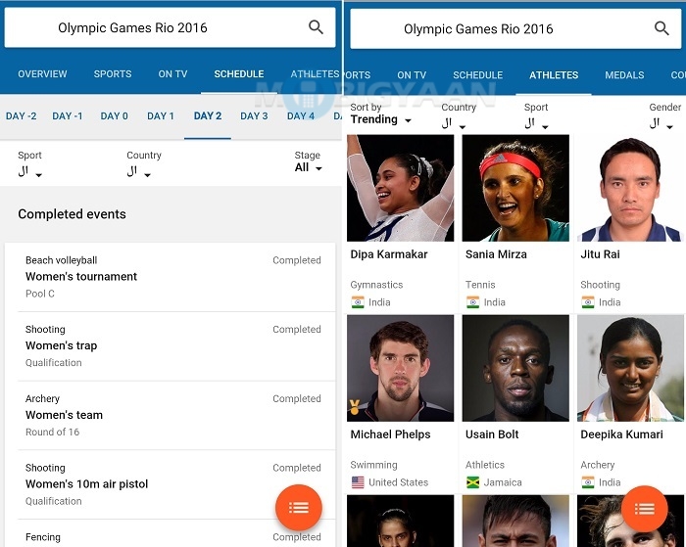Tap Deepika Kumari name
The image size is (686, 547).
click(x=621, y=434)
